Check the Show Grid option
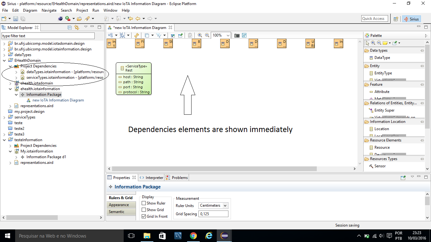The height and width of the screenshot is (242, 431). click(144, 210)
